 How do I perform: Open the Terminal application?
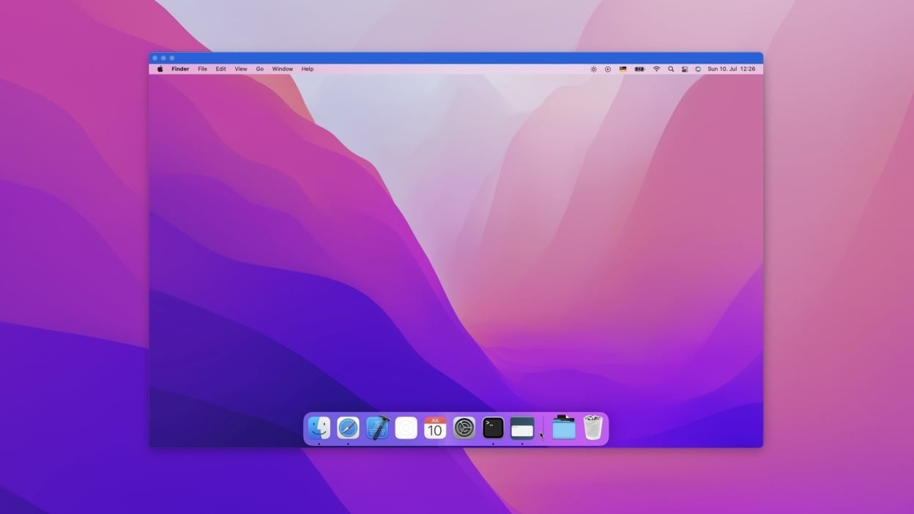click(492, 428)
